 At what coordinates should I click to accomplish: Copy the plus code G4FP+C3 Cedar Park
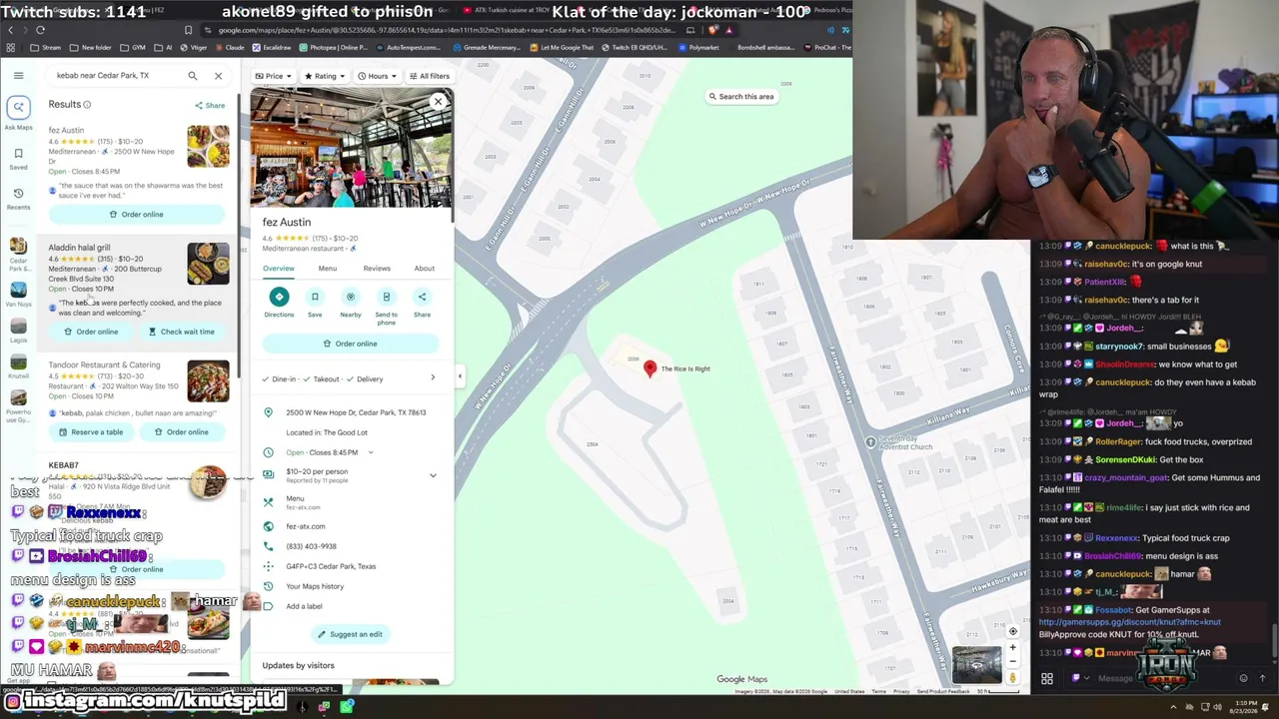coord(331,566)
